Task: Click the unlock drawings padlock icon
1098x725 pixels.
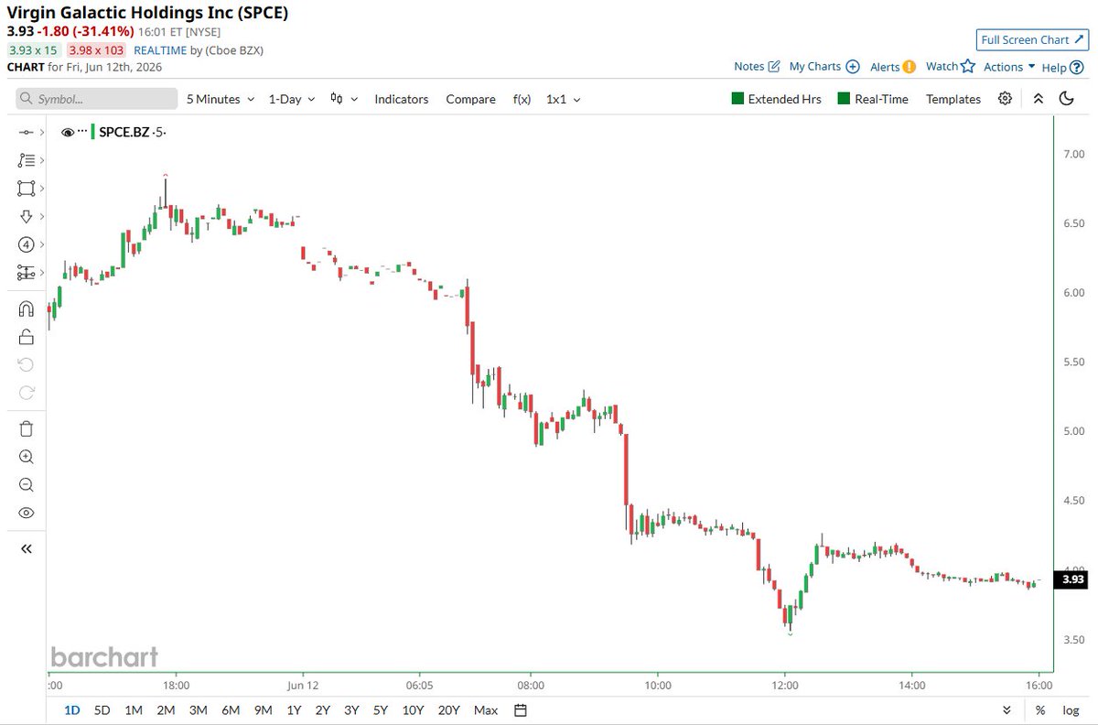Action: (26, 337)
